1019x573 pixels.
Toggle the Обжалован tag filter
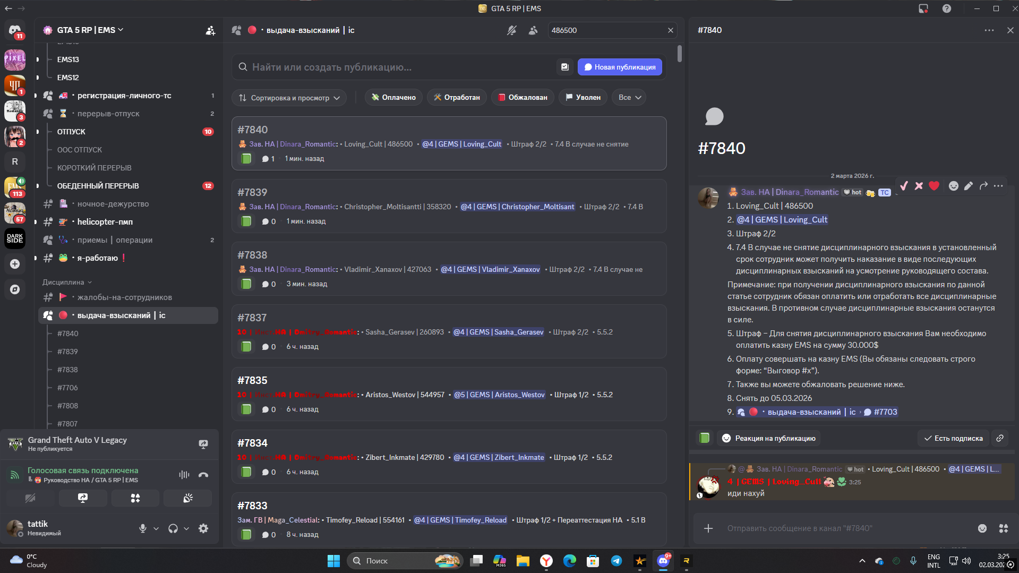523,97
